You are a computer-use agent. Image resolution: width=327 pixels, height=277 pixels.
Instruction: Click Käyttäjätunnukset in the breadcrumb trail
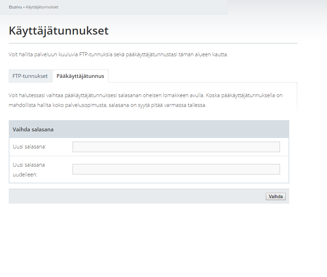[42, 7]
